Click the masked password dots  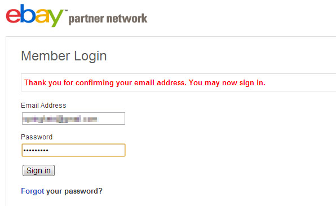tap(36, 150)
